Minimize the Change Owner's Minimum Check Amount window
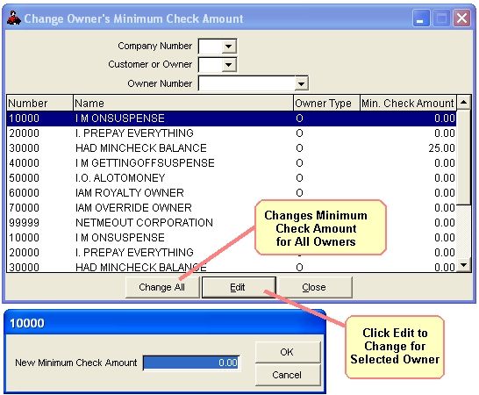Viewport: 479px width, 395px height. point(421,18)
